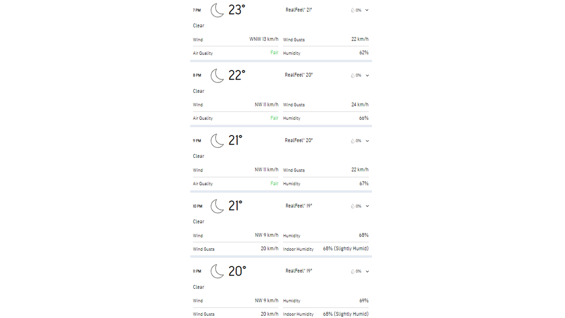This screenshot has width=565, height=318.
Task: Click the 11 PM precipitation raindrop icon
Action: point(353,271)
